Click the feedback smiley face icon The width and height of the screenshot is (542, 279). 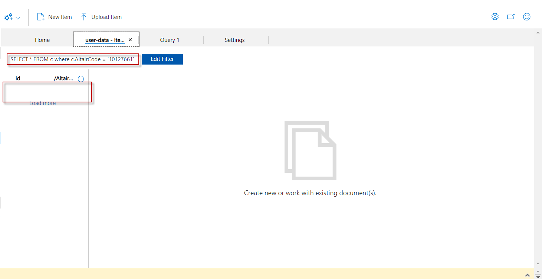point(527,16)
